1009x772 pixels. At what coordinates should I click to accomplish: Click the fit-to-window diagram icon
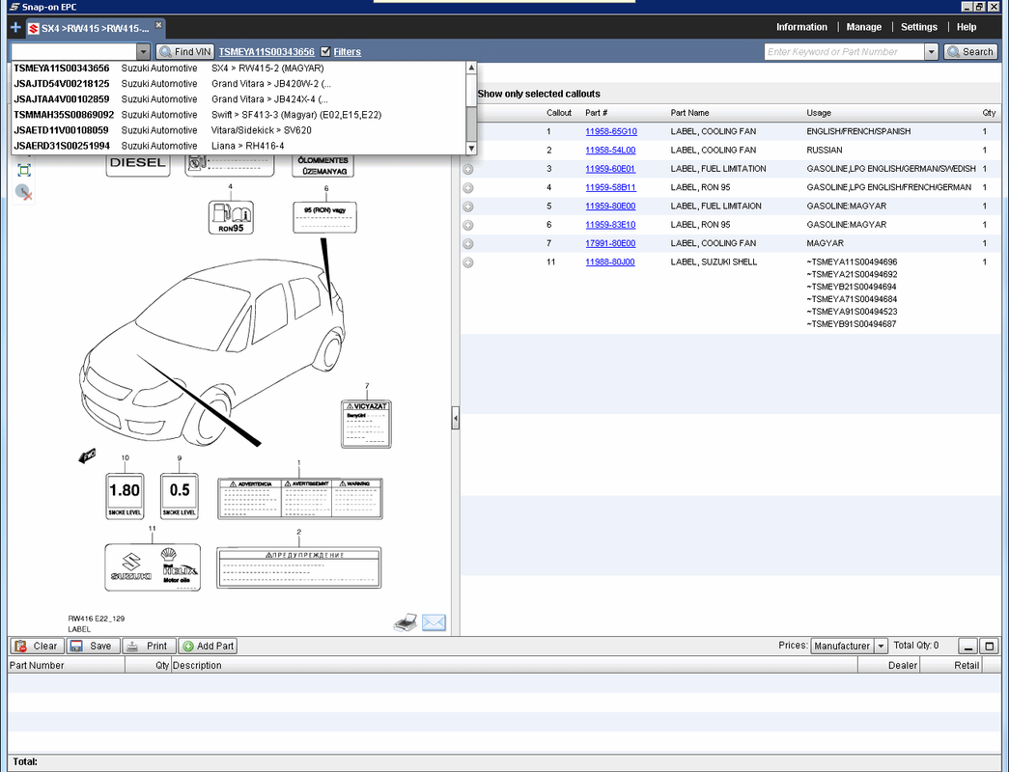24,171
